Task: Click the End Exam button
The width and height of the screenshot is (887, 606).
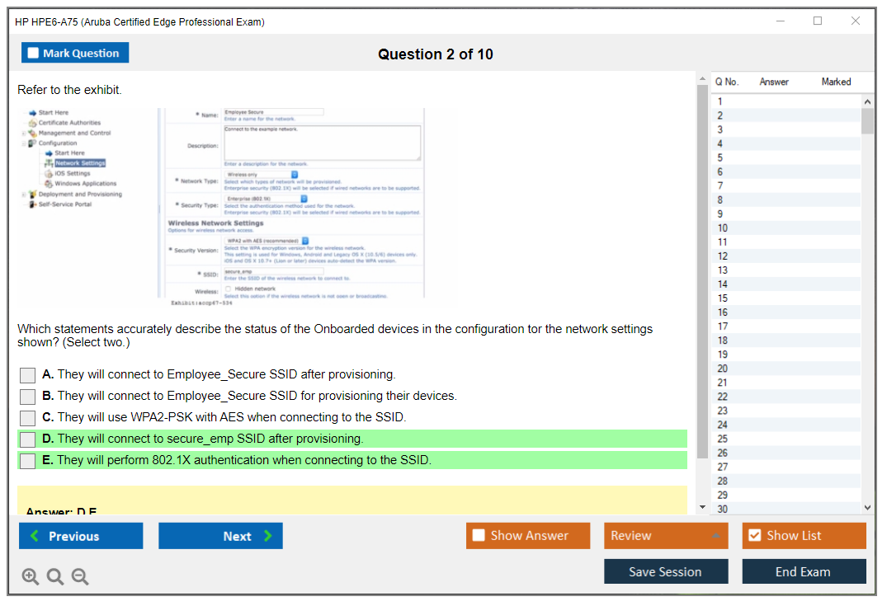Action: (x=803, y=571)
